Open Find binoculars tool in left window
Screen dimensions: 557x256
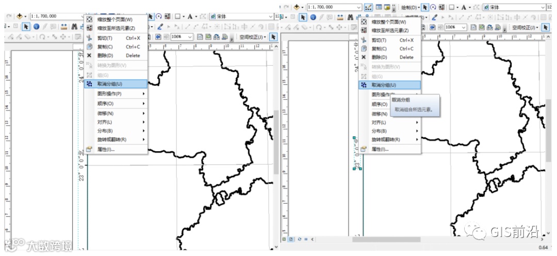[x=74, y=27]
